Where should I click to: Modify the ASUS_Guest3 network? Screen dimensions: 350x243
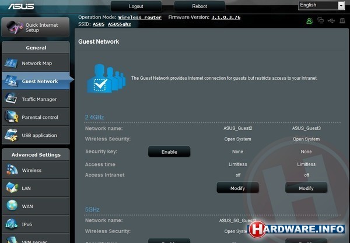[306, 188]
